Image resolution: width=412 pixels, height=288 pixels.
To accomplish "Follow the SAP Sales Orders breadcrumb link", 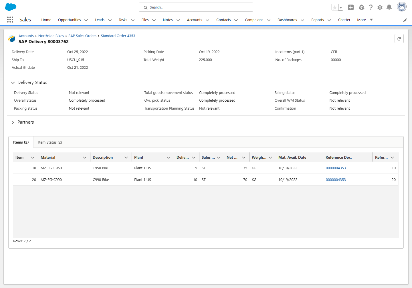I will (82, 36).
